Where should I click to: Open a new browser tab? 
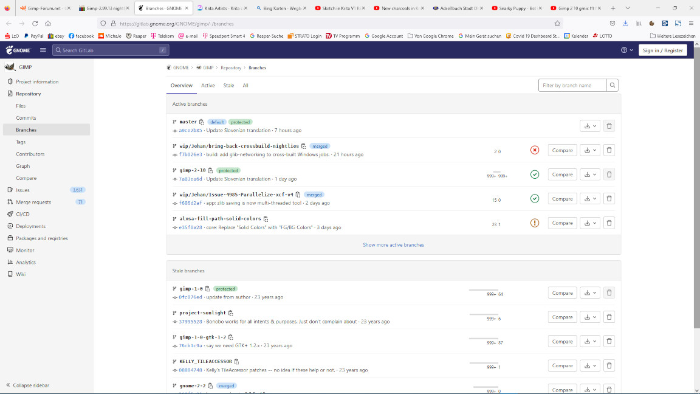613,8
